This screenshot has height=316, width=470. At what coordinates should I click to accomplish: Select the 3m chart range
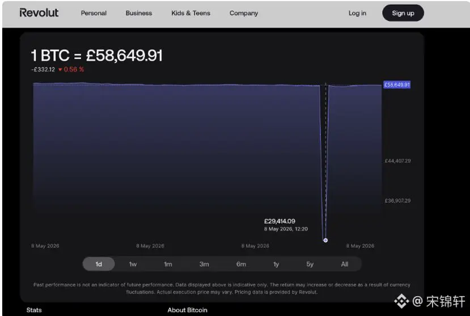point(204,264)
